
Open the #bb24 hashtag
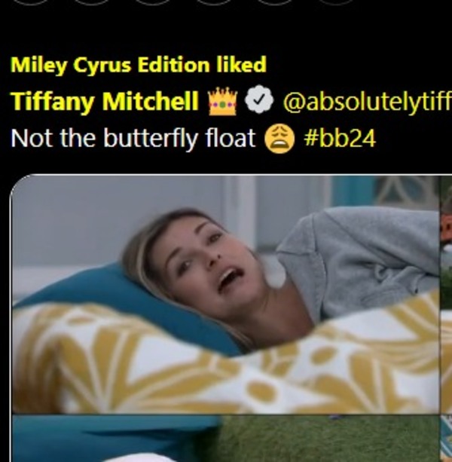click(340, 139)
